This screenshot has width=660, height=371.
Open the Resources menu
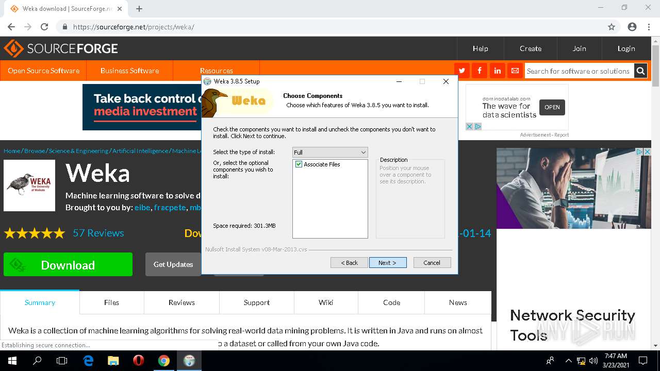tap(216, 71)
